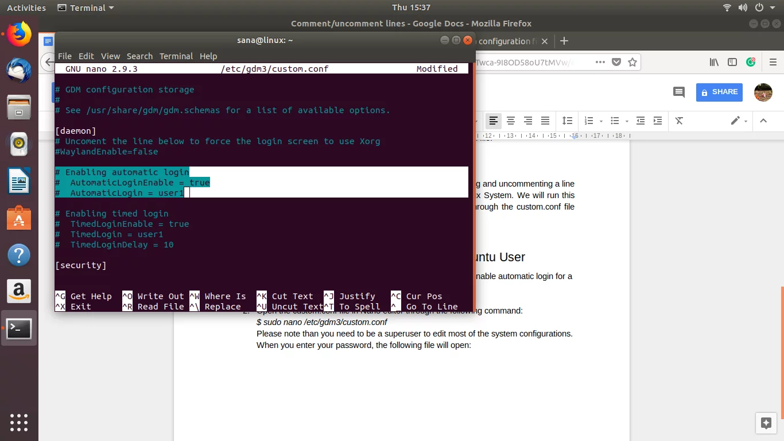Click the clear formatting icon
The image size is (784, 441).
(679, 121)
